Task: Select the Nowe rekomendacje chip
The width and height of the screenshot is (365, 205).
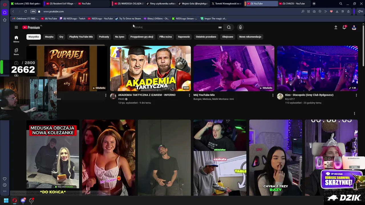Action: pos(250,37)
